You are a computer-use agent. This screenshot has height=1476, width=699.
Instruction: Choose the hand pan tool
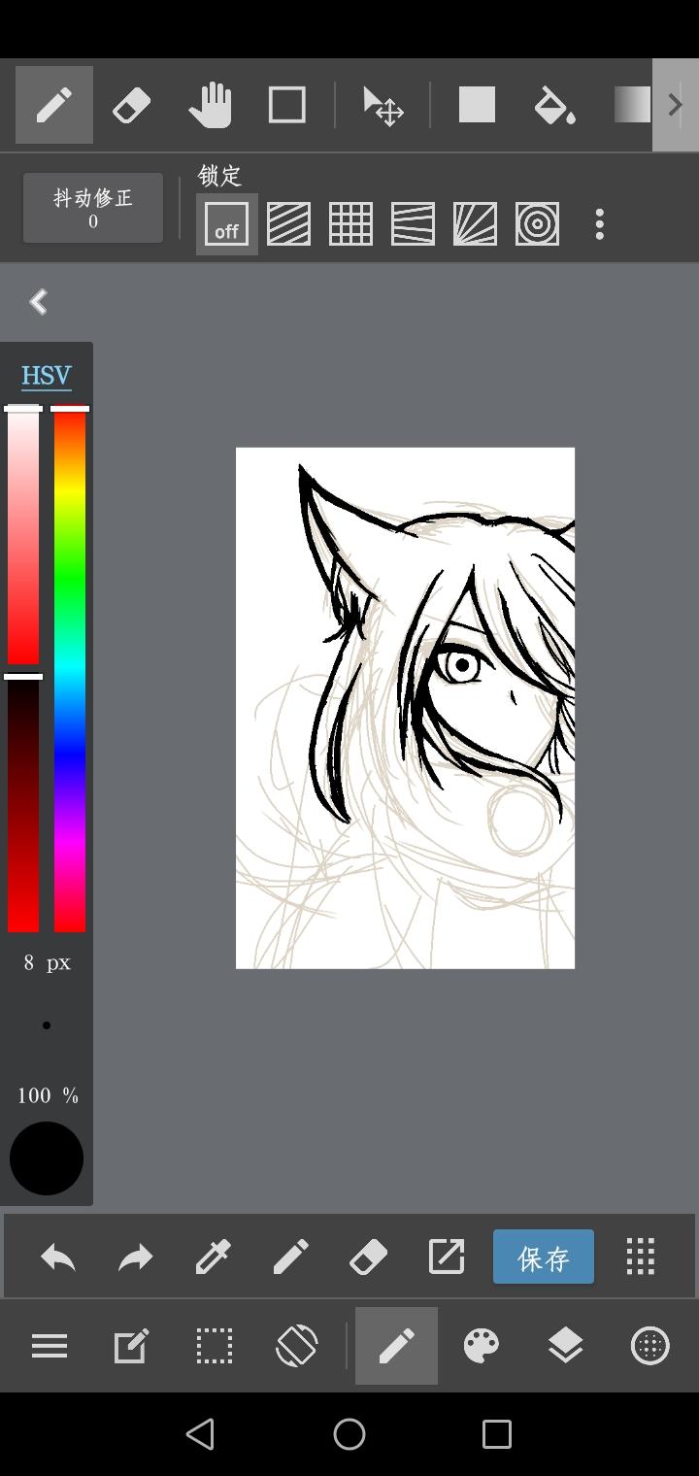click(x=210, y=105)
